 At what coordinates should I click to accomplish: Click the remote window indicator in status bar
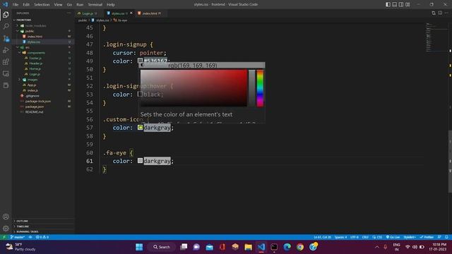click(x=4, y=237)
